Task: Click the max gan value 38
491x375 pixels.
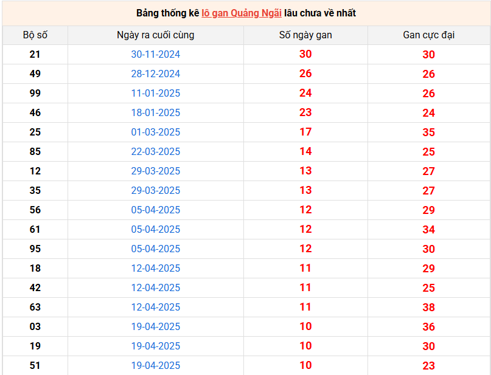Action: (x=428, y=307)
